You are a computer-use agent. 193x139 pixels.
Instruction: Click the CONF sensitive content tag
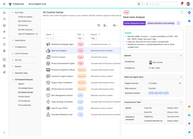pos(151,93)
